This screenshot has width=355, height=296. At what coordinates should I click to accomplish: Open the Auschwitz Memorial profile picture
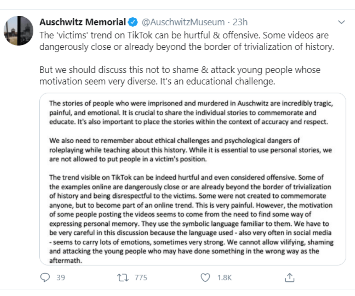coord(18,31)
